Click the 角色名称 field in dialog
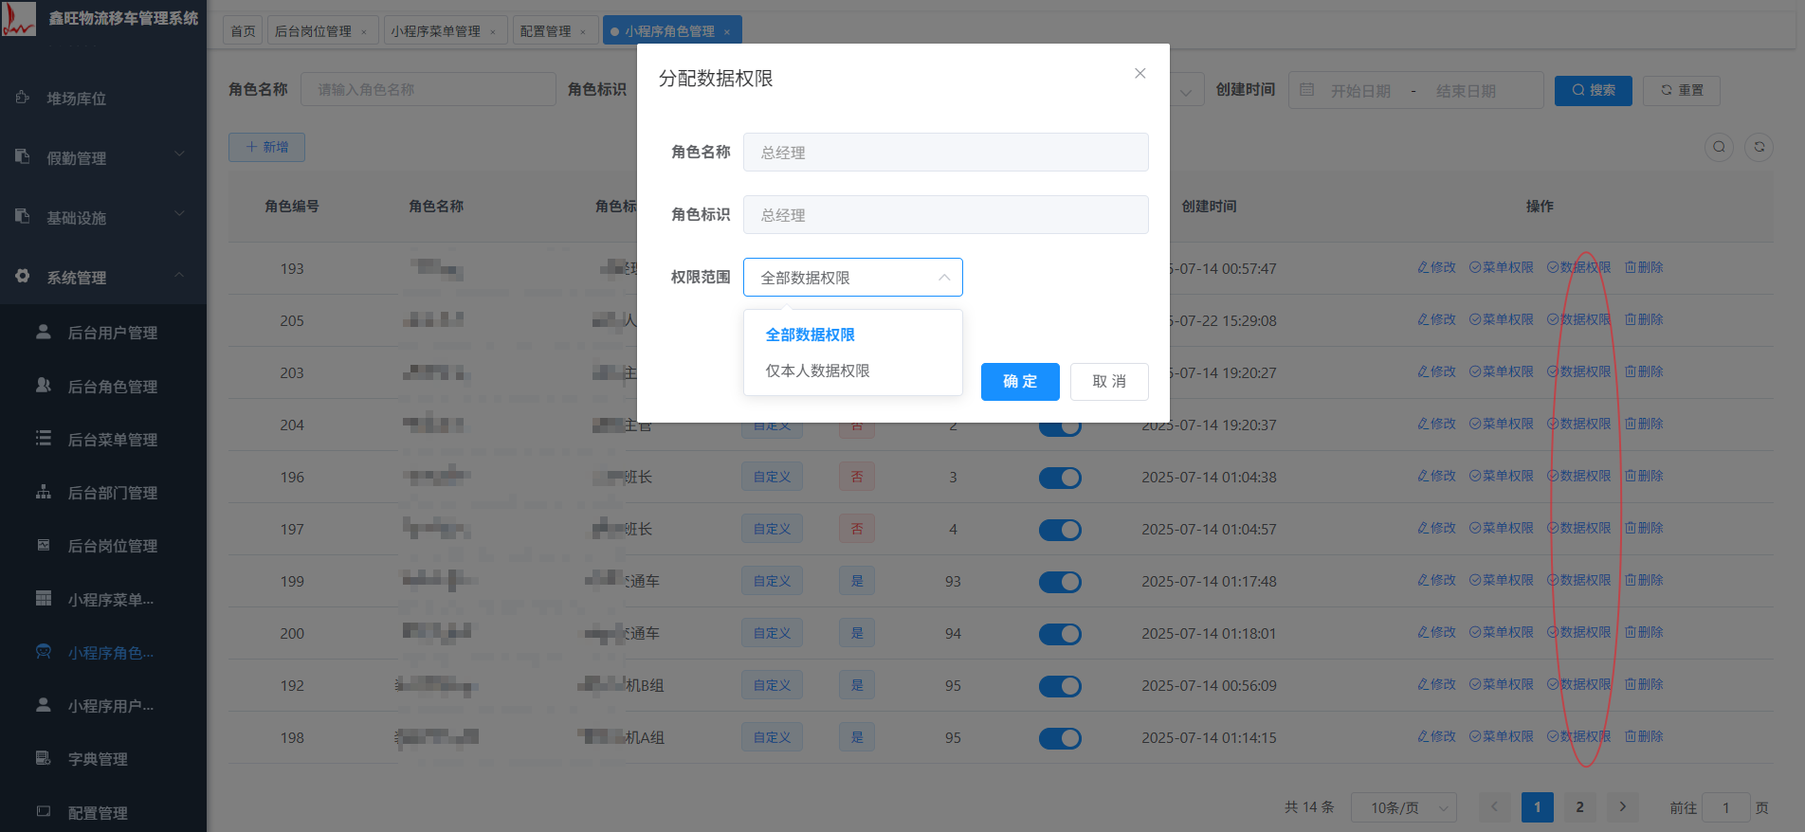Viewport: 1805px width, 832px height. click(x=945, y=153)
